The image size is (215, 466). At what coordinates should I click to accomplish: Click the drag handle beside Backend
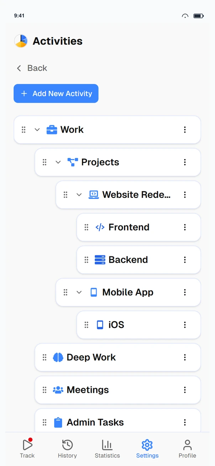click(86, 260)
